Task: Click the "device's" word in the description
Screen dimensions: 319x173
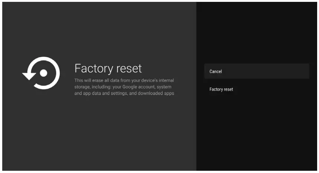Action: point(145,80)
